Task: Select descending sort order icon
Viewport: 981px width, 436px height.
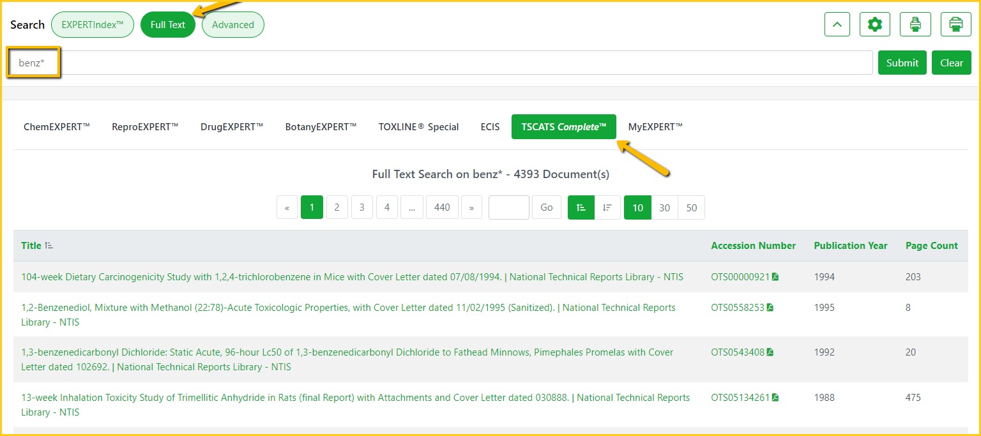Action: pos(607,207)
